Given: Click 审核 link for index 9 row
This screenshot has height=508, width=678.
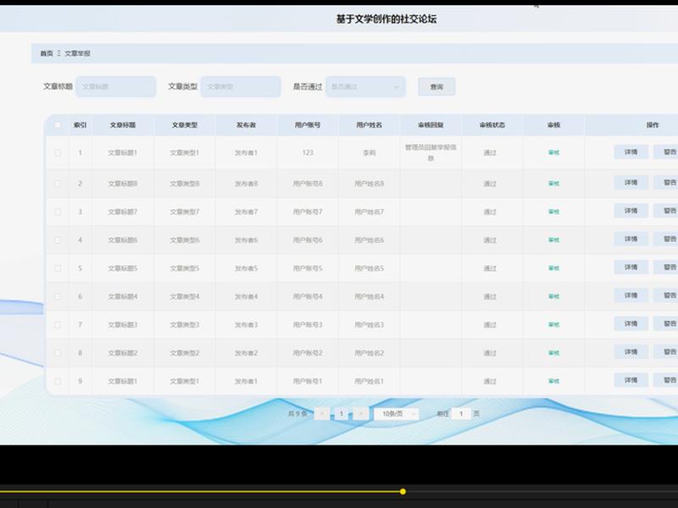Looking at the screenshot, I should click(x=554, y=381).
